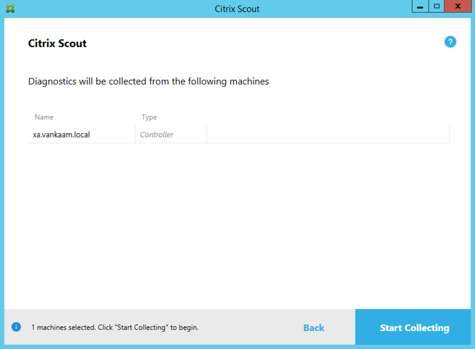
Task: Select the xa.vankaam.local machine name
Action: [61, 135]
